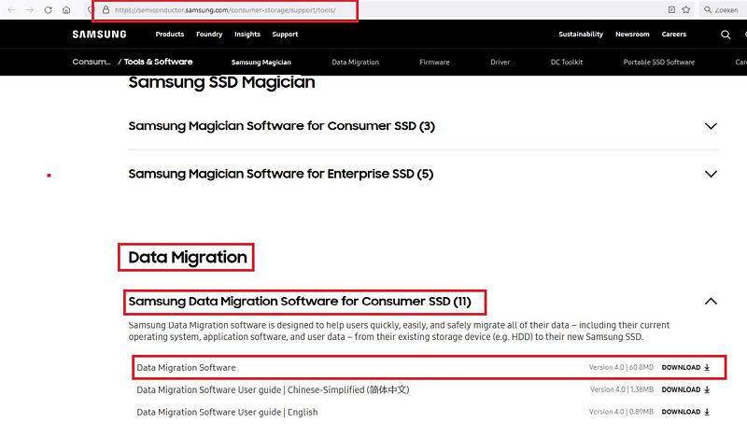747x424 pixels.
Task: Reload the page with the refresh icon
Action: pyautogui.click(x=49, y=9)
